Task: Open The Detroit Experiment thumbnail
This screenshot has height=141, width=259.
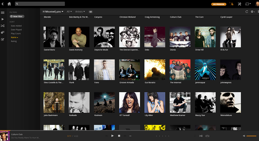Action: [129, 37]
